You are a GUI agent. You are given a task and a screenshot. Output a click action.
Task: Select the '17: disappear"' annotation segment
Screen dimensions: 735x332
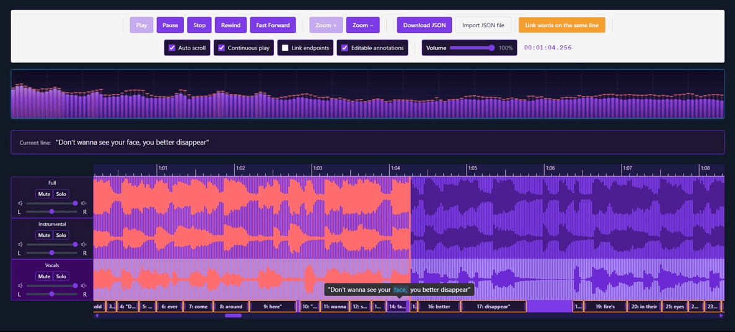pos(493,307)
